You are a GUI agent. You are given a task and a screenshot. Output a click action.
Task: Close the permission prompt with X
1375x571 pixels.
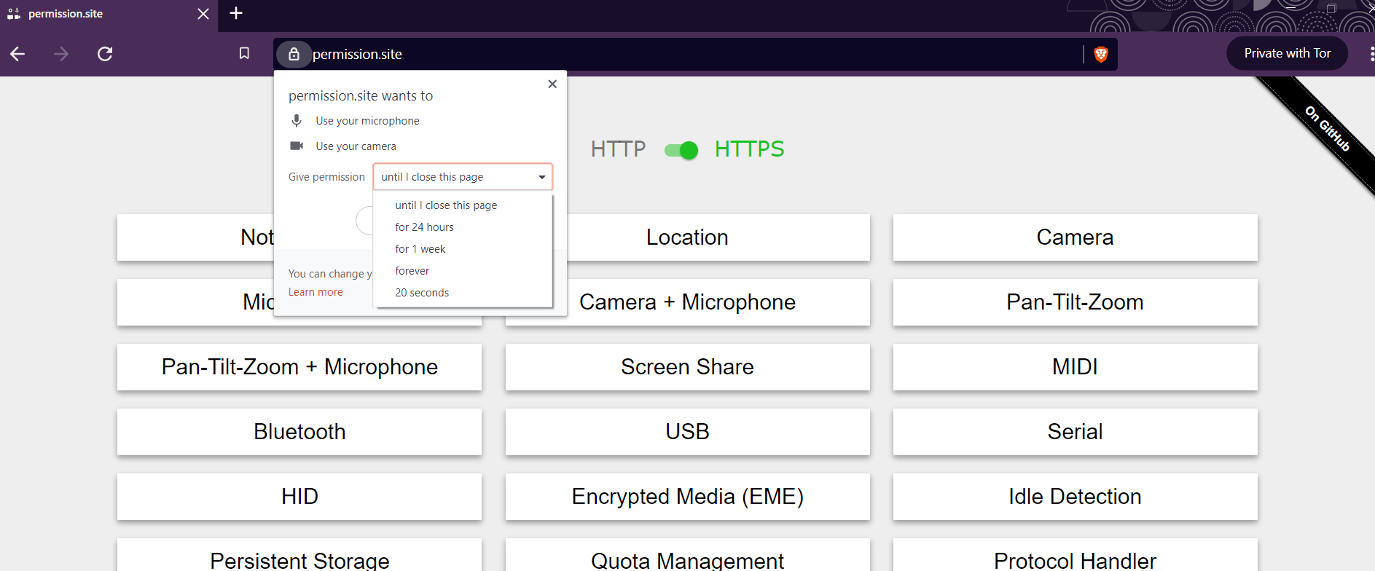552,84
